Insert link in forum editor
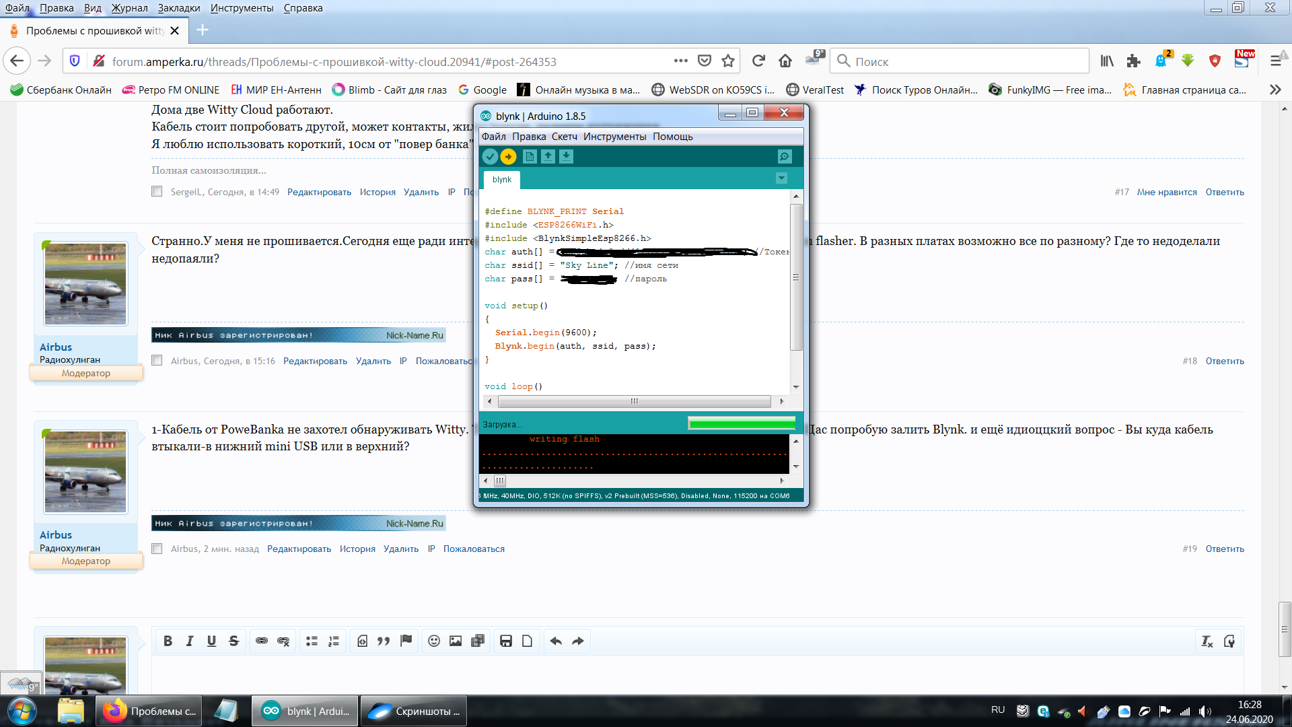Viewport: 1292px width, 727px height. (x=262, y=641)
